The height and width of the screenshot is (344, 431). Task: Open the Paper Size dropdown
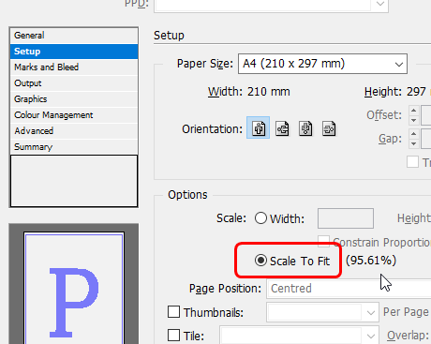322,64
